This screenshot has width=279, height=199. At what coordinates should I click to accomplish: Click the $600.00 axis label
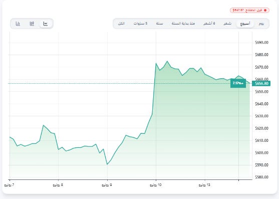tap(261, 153)
